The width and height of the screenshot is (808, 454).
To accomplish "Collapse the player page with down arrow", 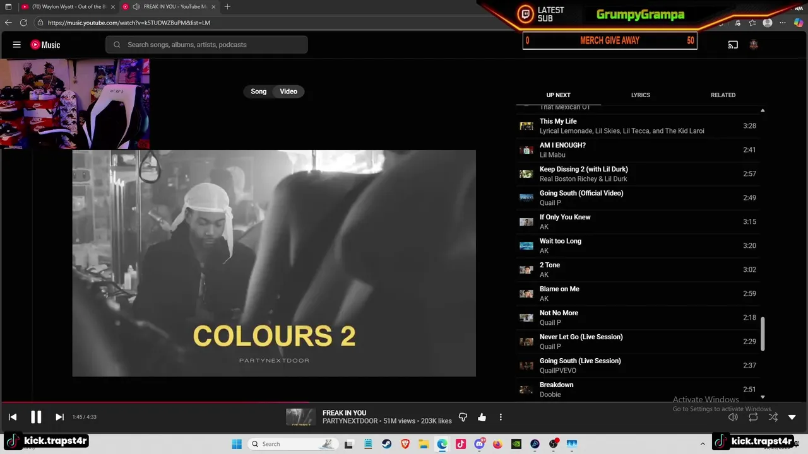I will (792, 417).
